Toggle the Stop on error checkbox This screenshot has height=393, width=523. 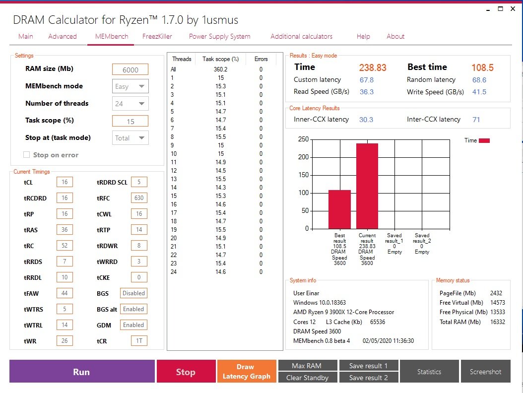point(26,155)
